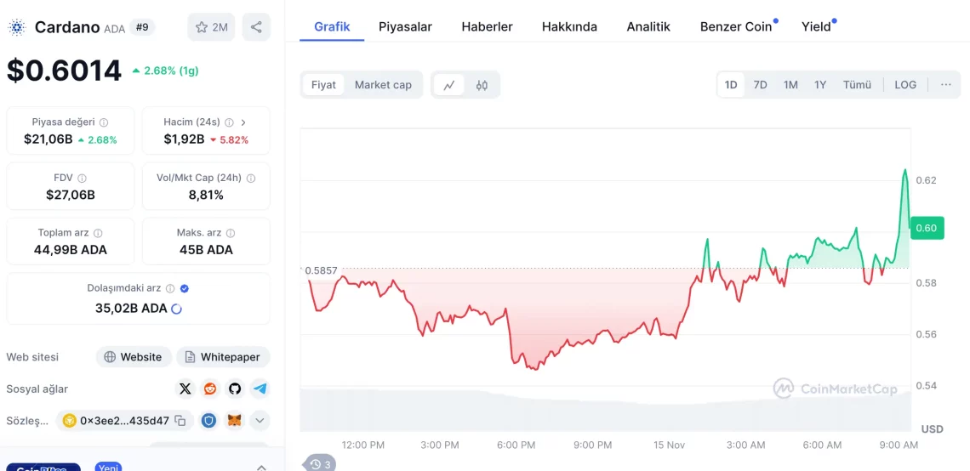
Task: Select 7D time range
Action: pyautogui.click(x=761, y=85)
